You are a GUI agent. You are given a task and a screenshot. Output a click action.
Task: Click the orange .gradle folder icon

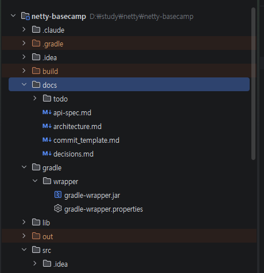[x=36, y=43]
